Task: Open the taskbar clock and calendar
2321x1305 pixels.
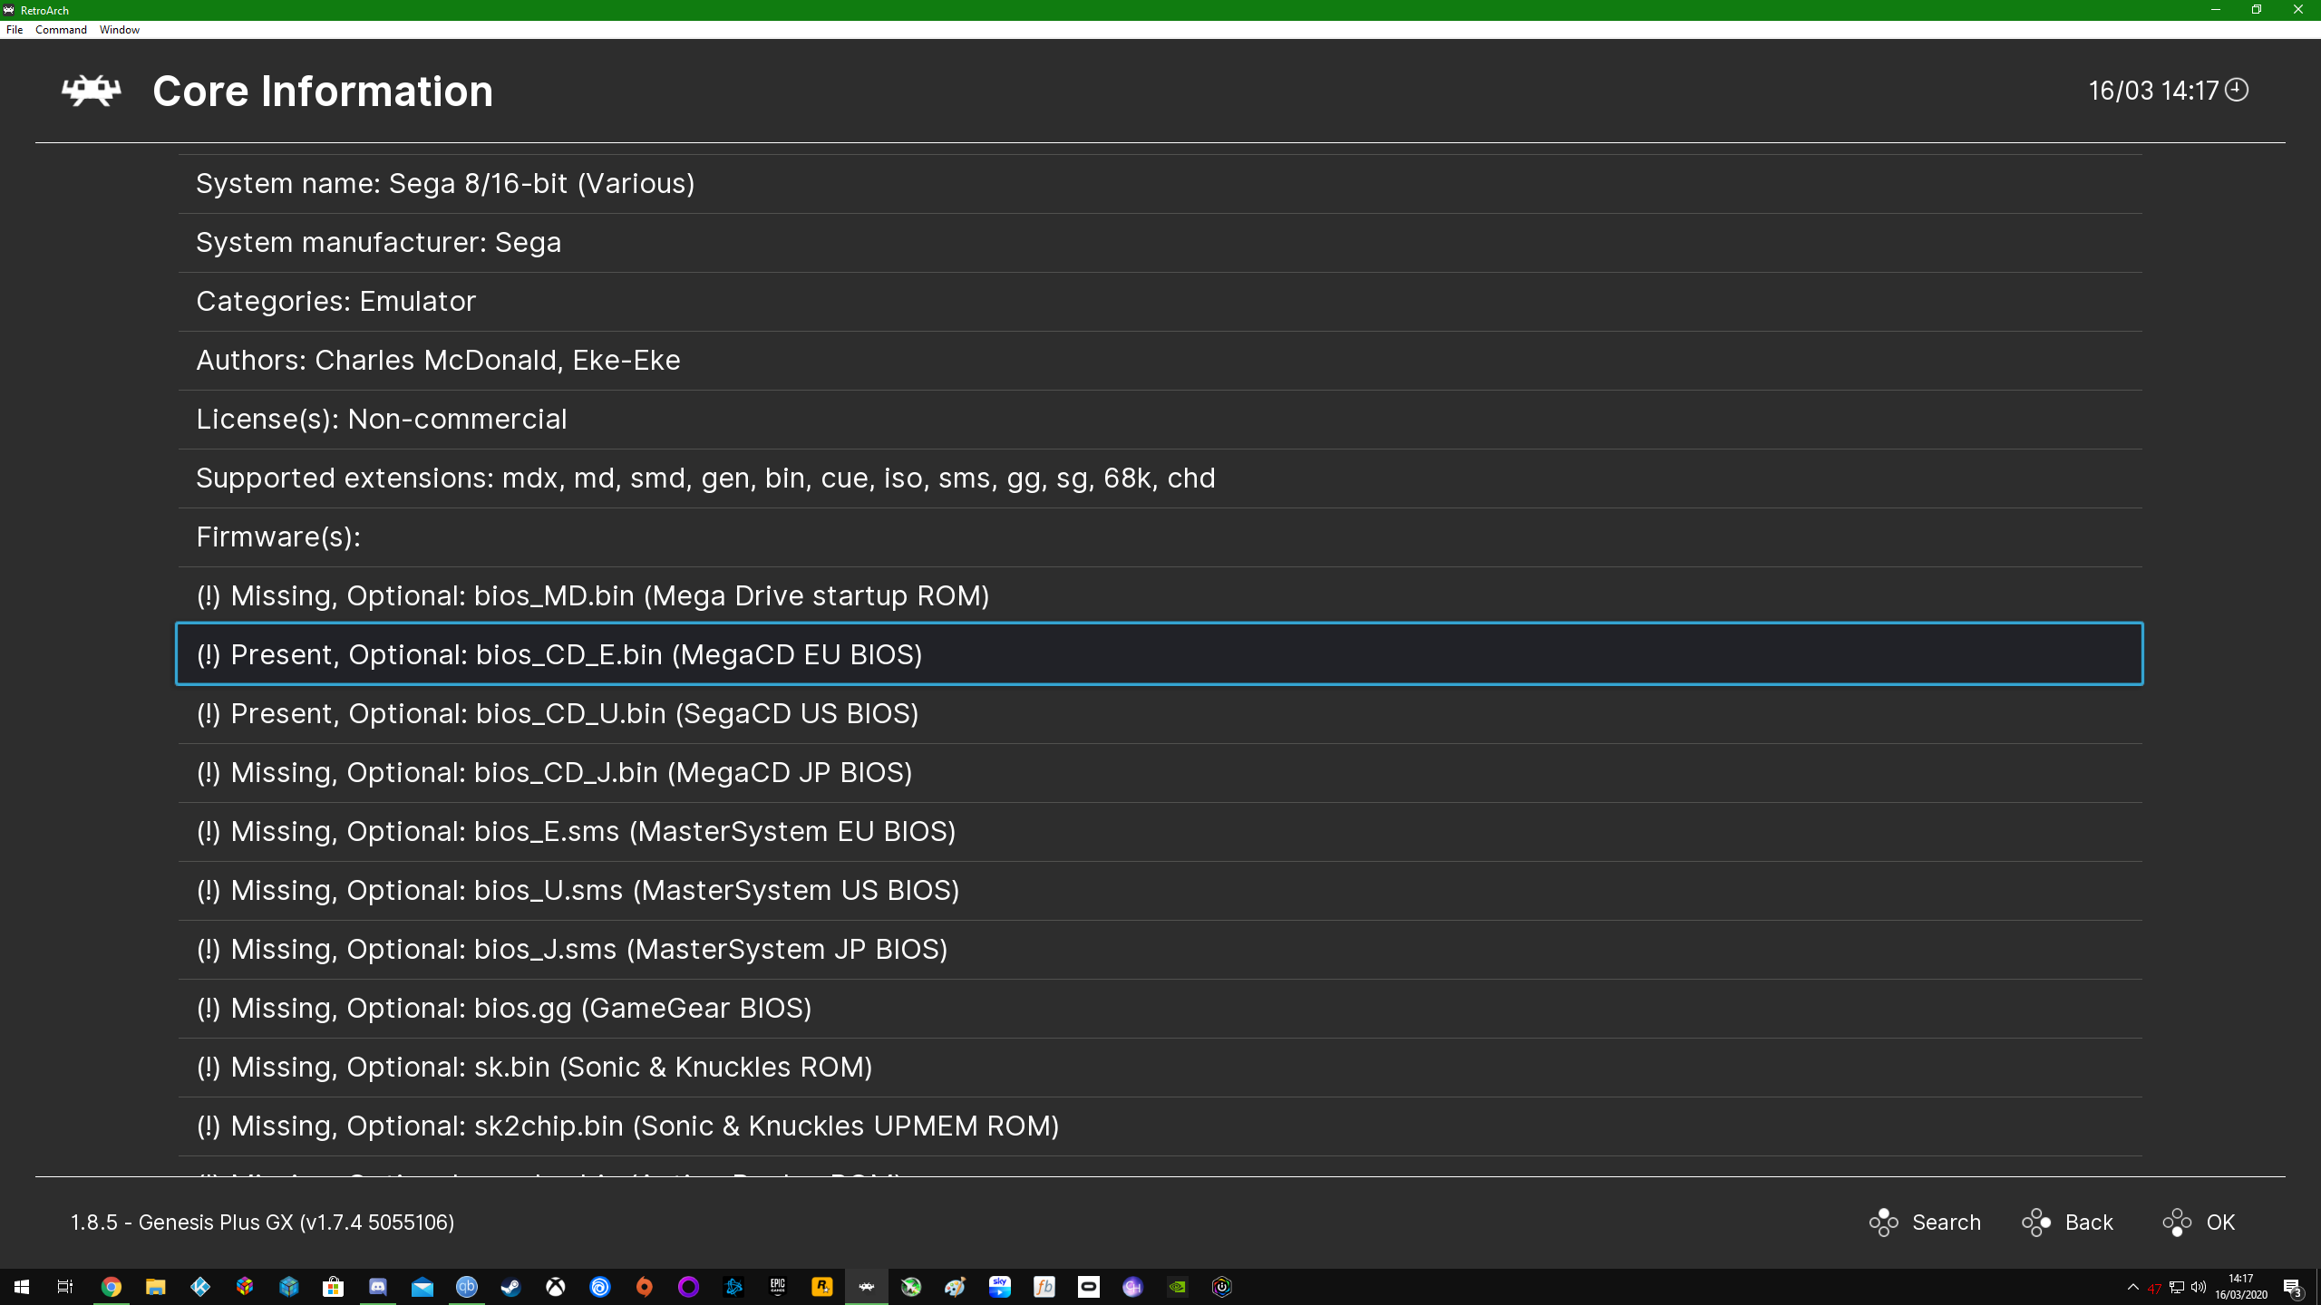Action: click(2241, 1287)
